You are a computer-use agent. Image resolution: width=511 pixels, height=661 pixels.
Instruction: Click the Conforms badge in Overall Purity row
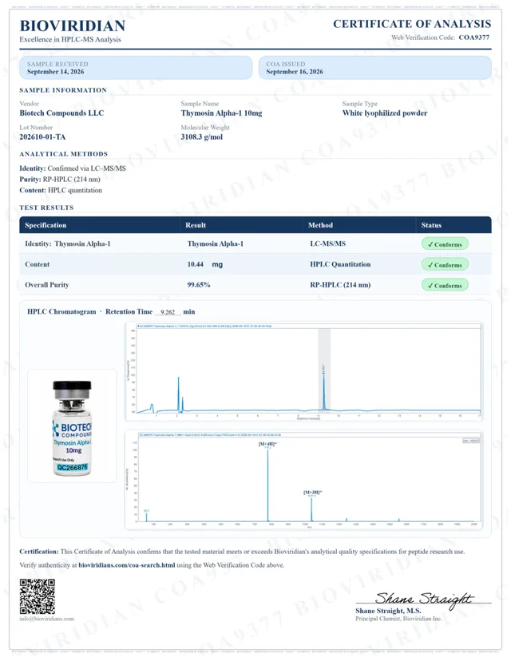point(445,285)
